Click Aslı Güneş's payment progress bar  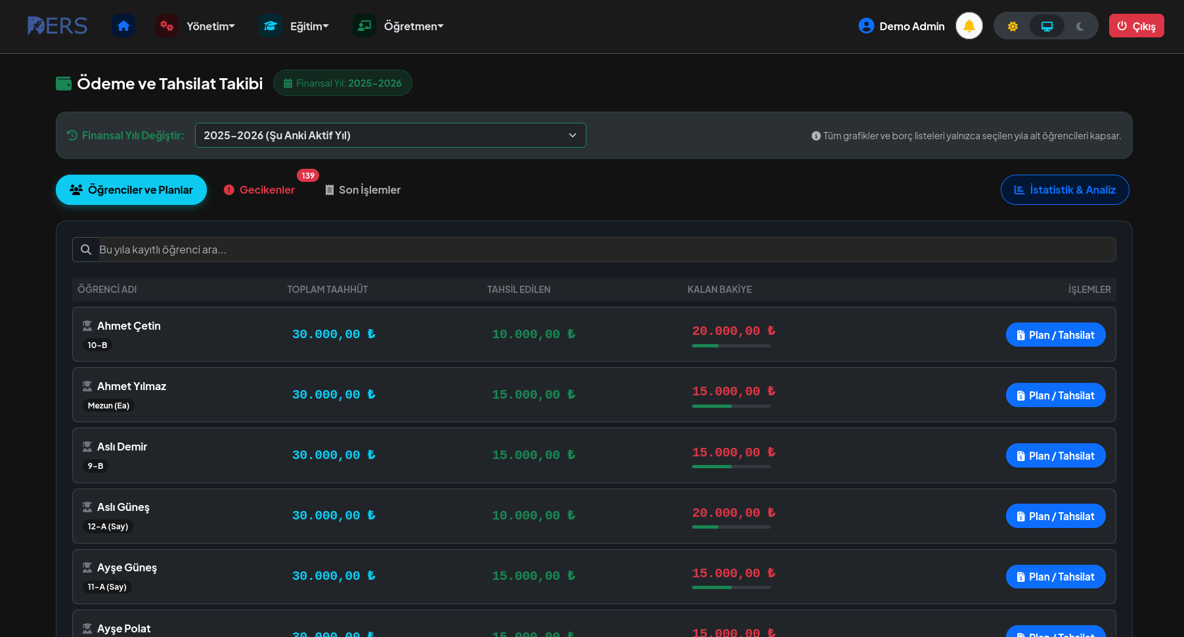[732, 527]
